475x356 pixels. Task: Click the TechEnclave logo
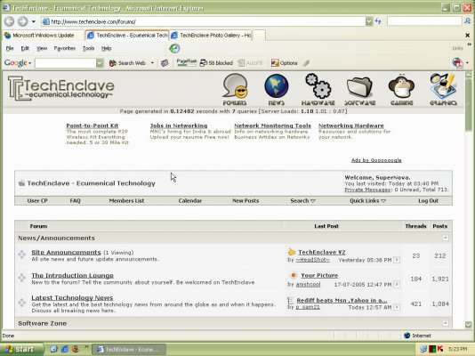click(x=61, y=88)
